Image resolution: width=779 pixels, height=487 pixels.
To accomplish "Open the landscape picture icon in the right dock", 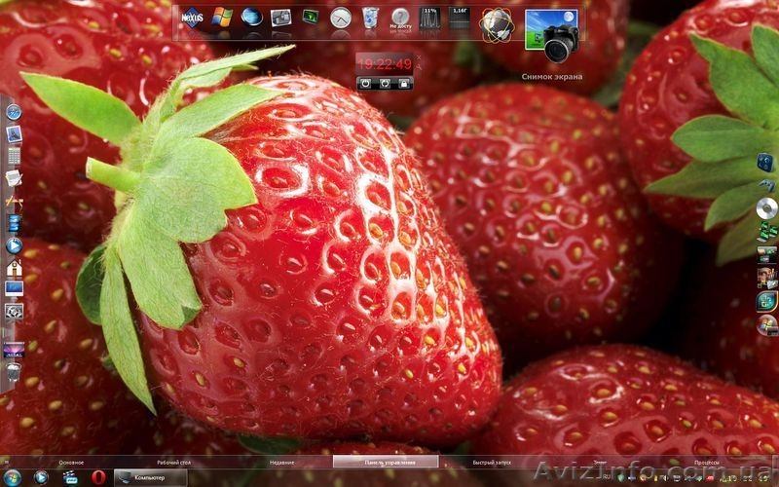I will point(767,254).
